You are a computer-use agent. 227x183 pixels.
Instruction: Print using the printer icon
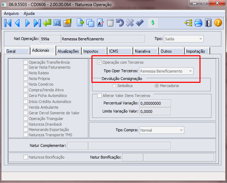click(x=198, y=23)
